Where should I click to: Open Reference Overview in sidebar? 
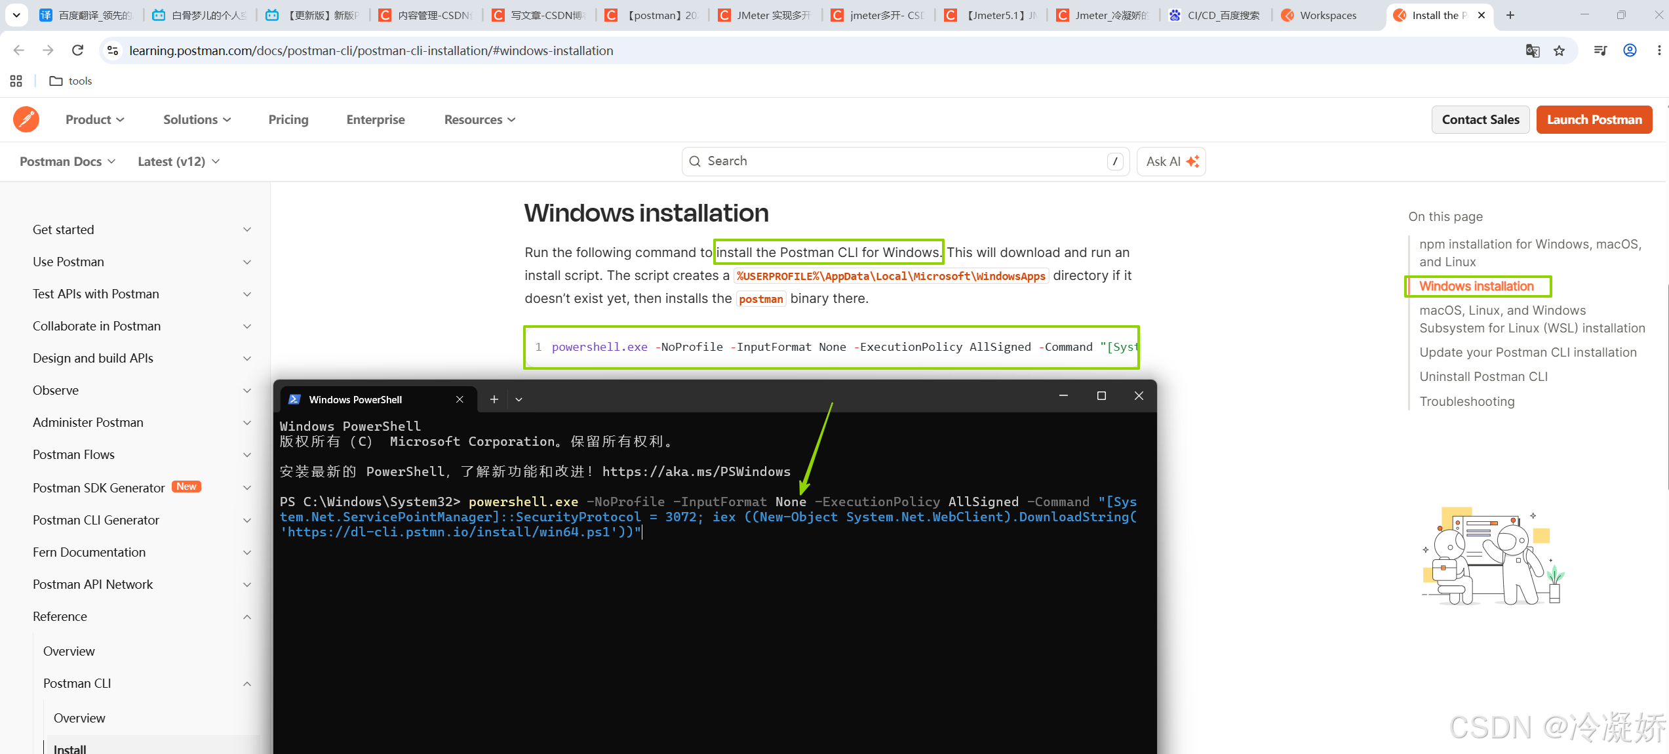(69, 651)
